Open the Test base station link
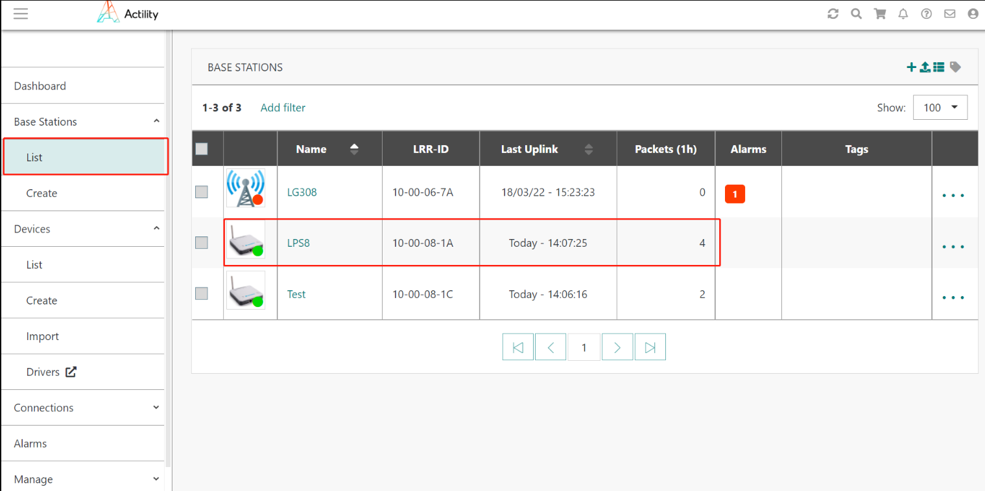The height and width of the screenshot is (491, 985). click(296, 294)
